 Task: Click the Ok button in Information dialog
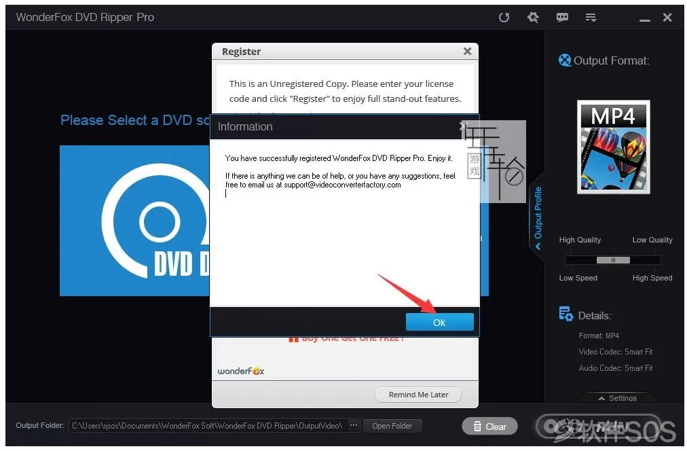pos(439,322)
